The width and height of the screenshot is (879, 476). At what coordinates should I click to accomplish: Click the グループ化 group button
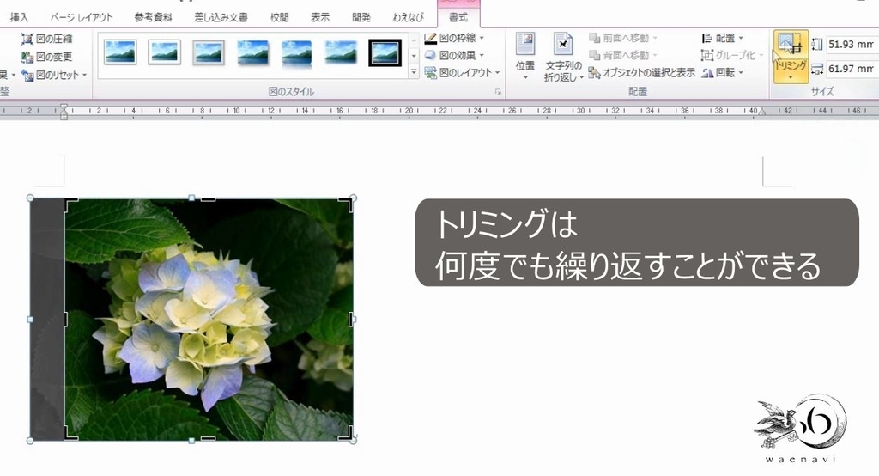pos(732,55)
